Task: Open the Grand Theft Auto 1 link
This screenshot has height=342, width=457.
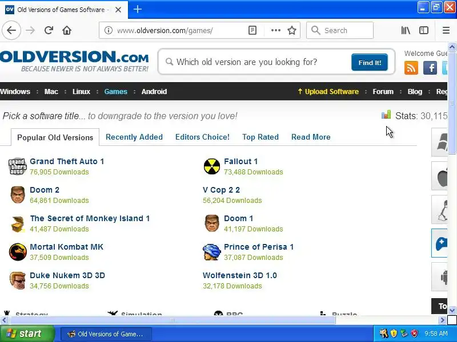Action: [67, 161]
